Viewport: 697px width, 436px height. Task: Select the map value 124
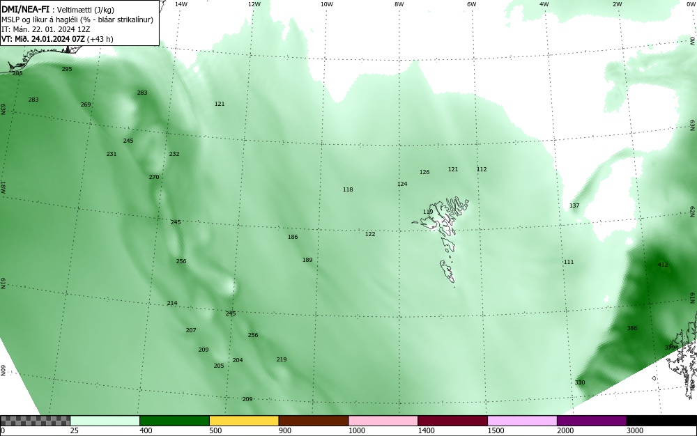click(x=402, y=184)
